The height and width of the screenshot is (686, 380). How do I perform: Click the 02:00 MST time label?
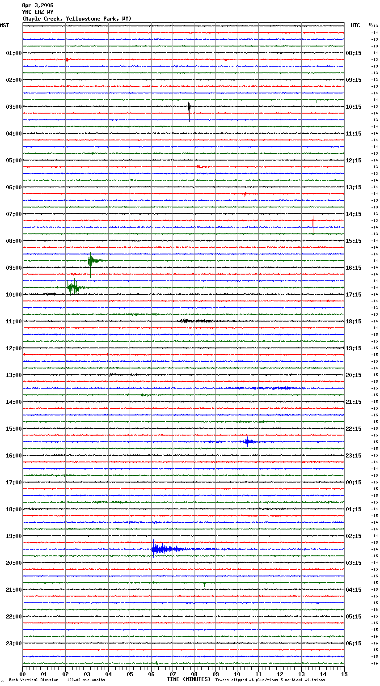pyautogui.click(x=13, y=80)
